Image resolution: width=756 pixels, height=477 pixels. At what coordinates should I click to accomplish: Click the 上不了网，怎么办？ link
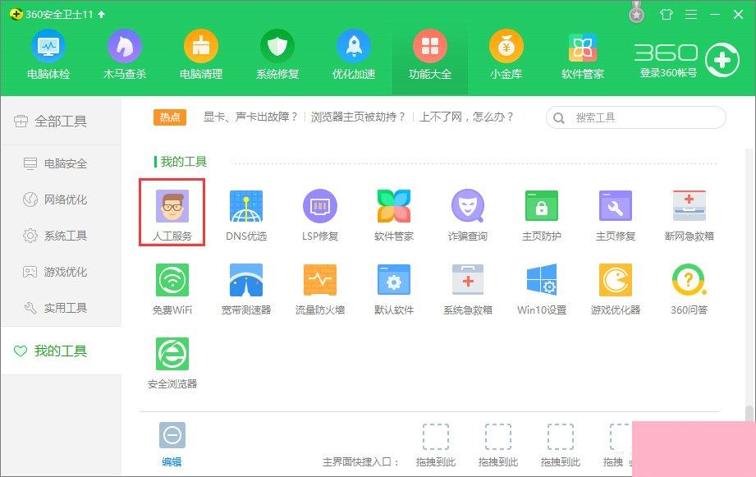tap(466, 117)
